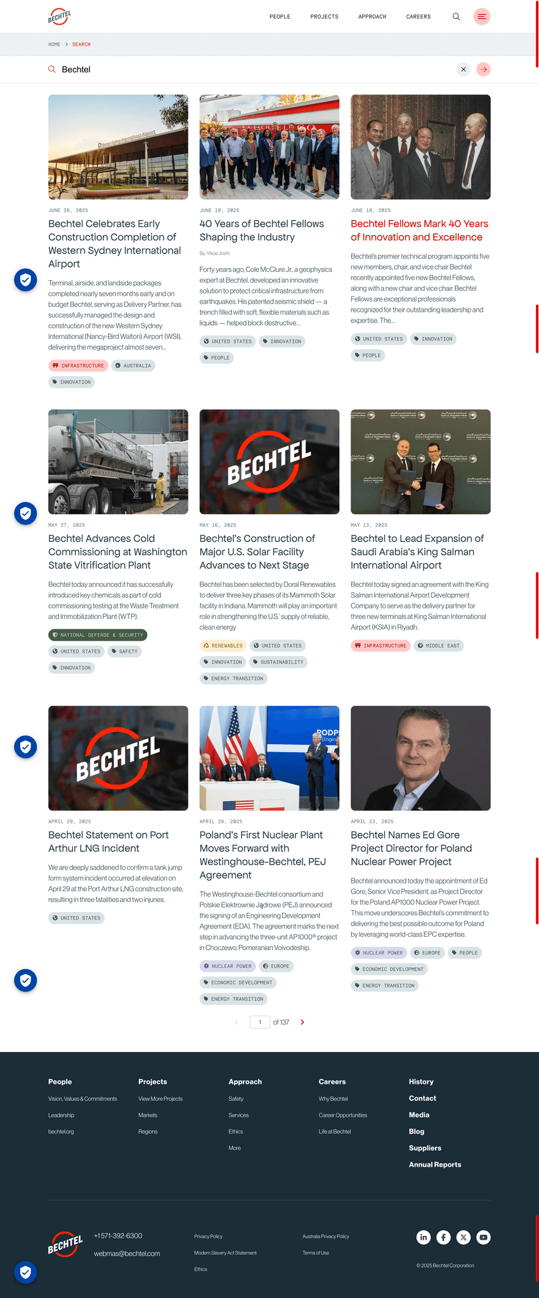Open Bechtel's Facebook page icon
The height and width of the screenshot is (1298, 539).
[444, 1237]
